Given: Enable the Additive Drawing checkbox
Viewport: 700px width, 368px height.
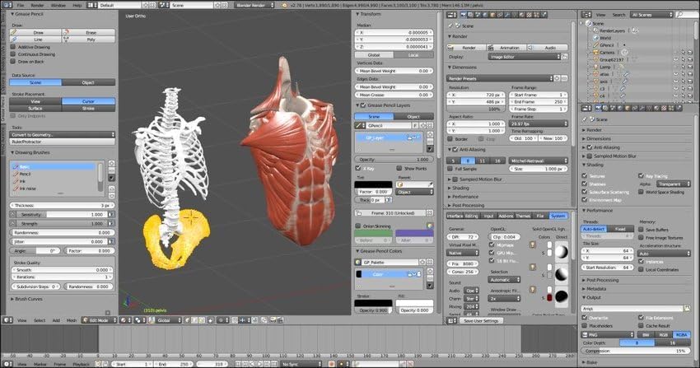Looking at the screenshot, I should (x=13, y=47).
